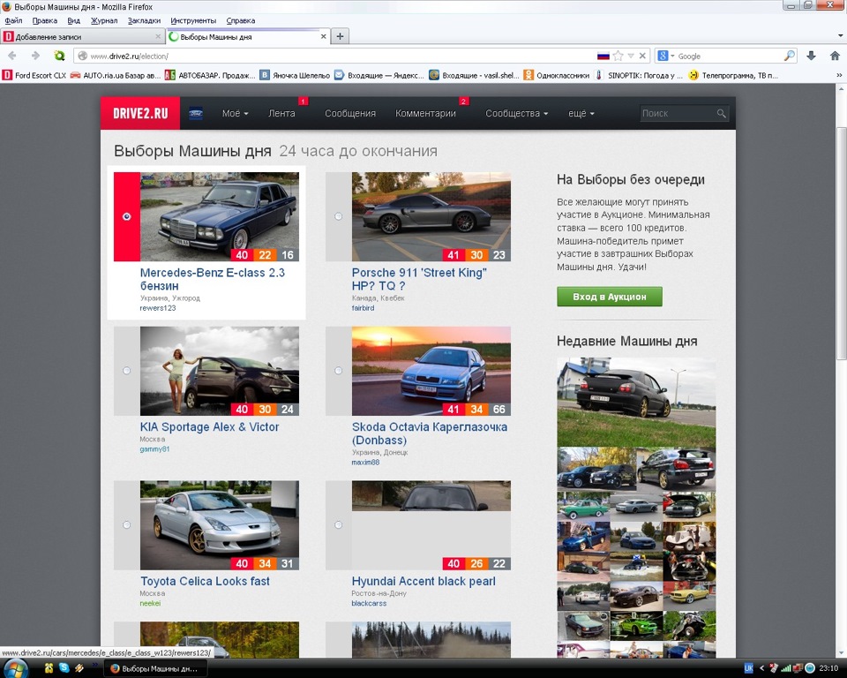
Task: Open the Журнал menu
Action: tap(104, 20)
